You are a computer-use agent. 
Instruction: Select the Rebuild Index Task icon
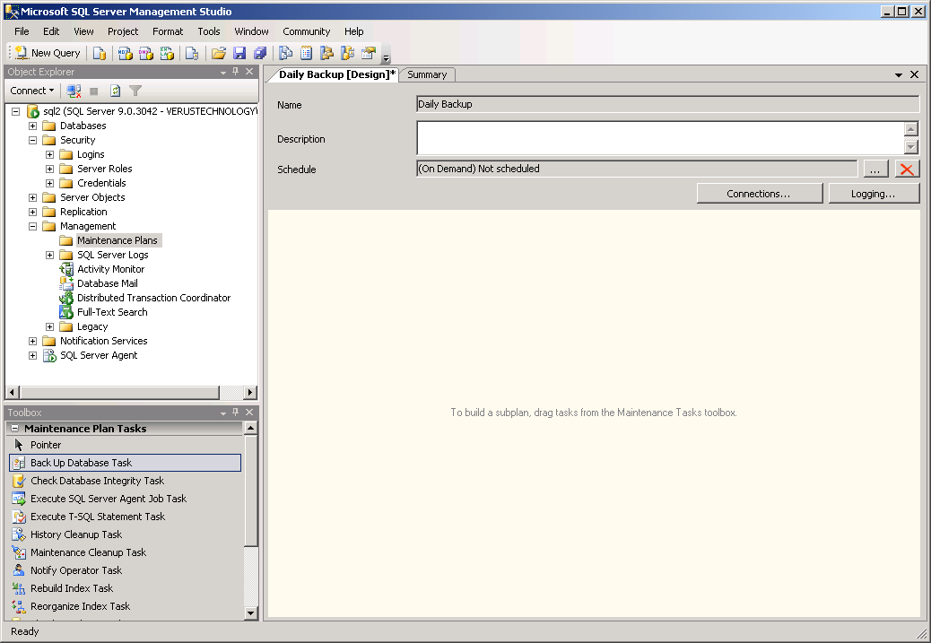click(19, 588)
